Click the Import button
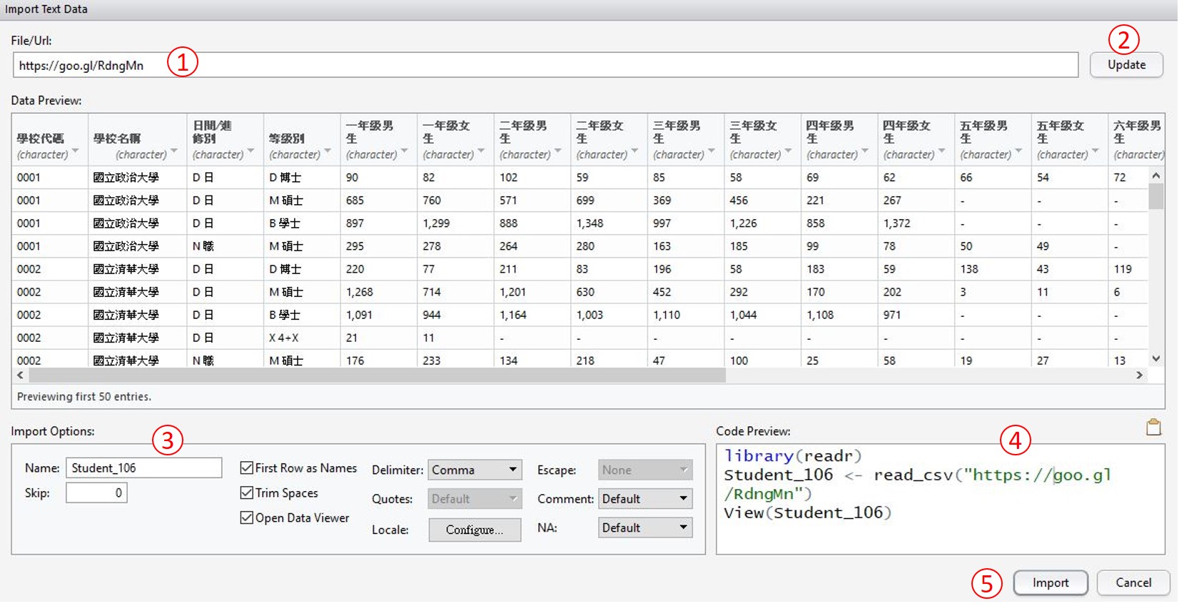This screenshot has width=1194, height=616. pos(1051,583)
